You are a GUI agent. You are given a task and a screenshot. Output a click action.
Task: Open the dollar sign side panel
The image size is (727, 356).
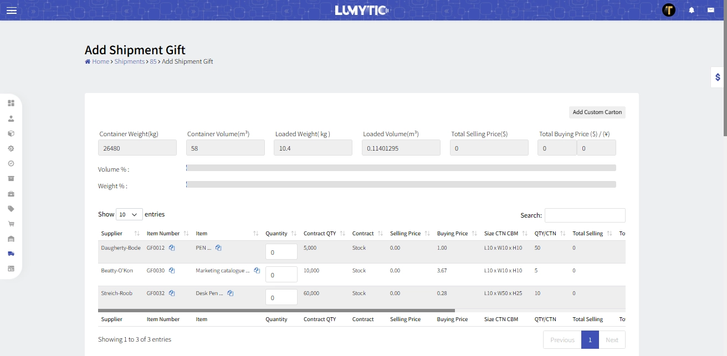click(718, 78)
